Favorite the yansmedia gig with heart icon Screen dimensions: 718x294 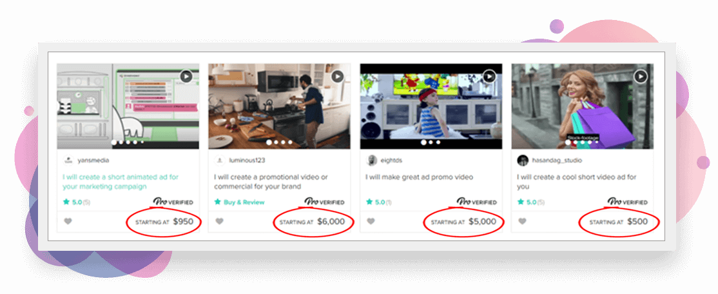(68, 222)
